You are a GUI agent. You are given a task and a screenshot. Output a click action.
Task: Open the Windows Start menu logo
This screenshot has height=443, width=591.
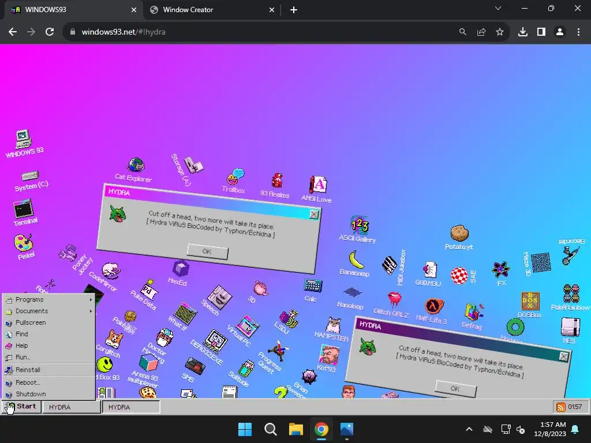coord(245,429)
